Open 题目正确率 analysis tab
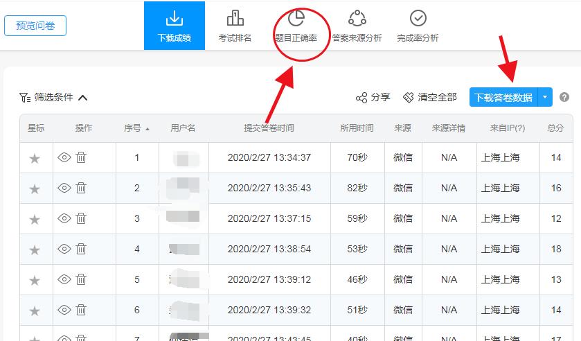The height and width of the screenshot is (341, 581). click(296, 26)
